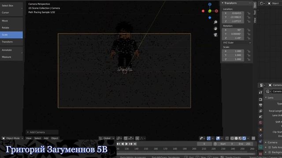Open the Select menu in viewport header
The height and width of the screenshot is (158, 282).
pos(37,138)
